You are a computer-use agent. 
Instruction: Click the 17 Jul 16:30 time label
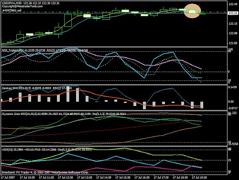point(142,178)
